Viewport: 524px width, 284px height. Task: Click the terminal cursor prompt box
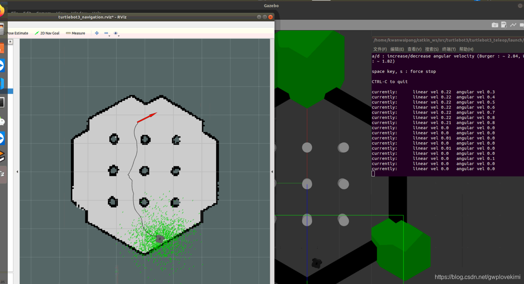tap(373, 174)
